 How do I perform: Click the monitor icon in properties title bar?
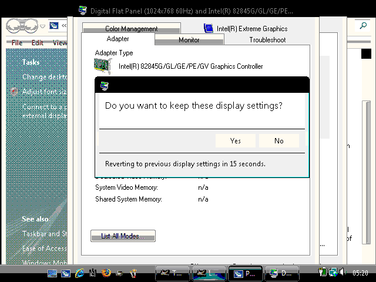[x=83, y=11]
